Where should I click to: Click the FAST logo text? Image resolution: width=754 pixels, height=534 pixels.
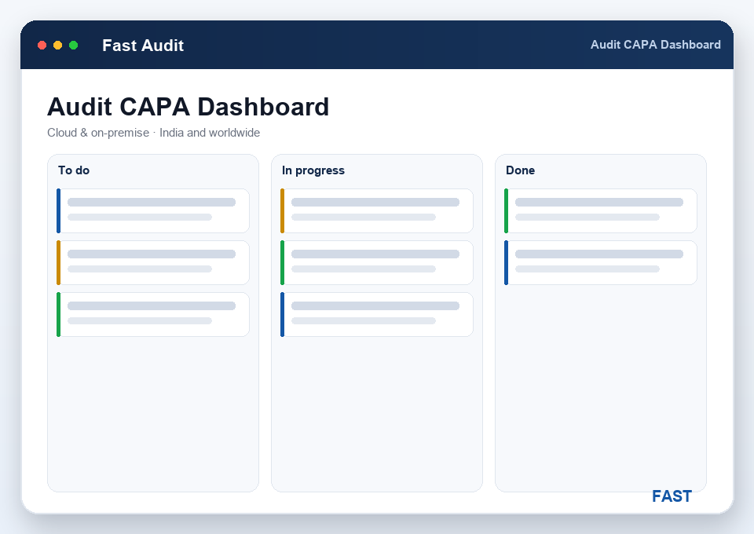coord(672,496)
